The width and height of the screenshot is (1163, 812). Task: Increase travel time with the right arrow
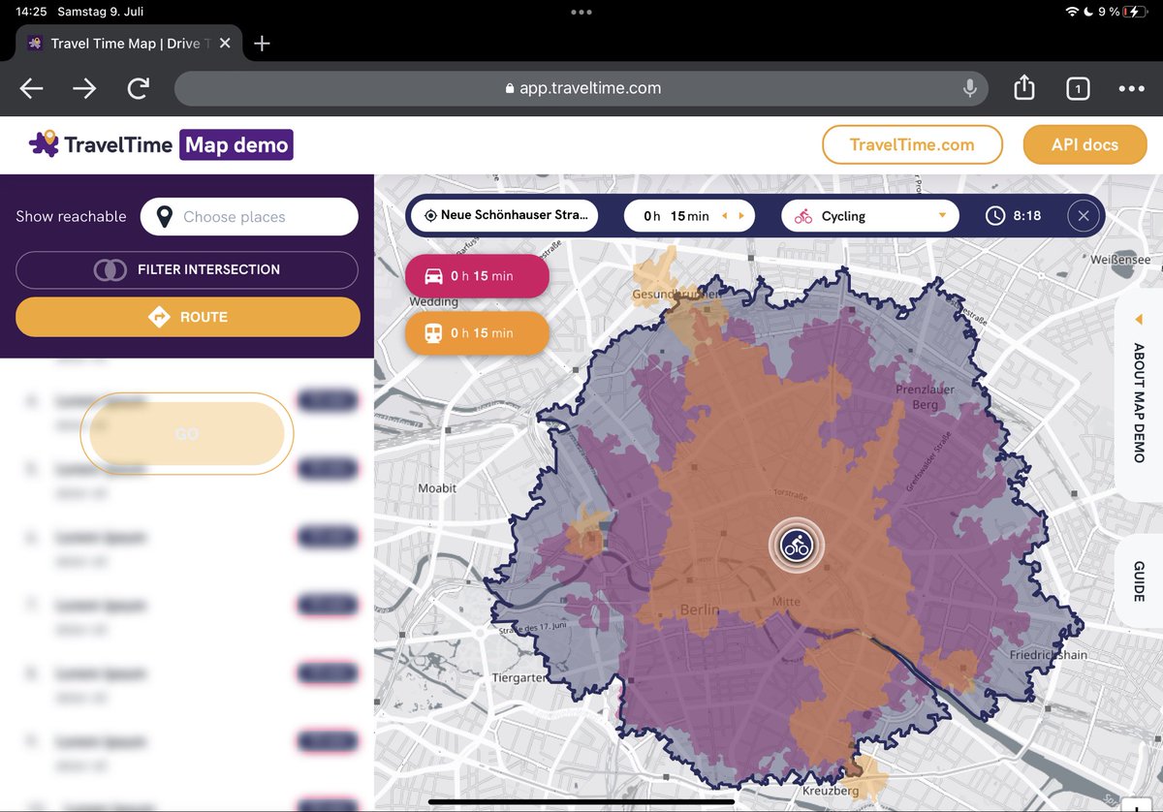coord(741,216)
